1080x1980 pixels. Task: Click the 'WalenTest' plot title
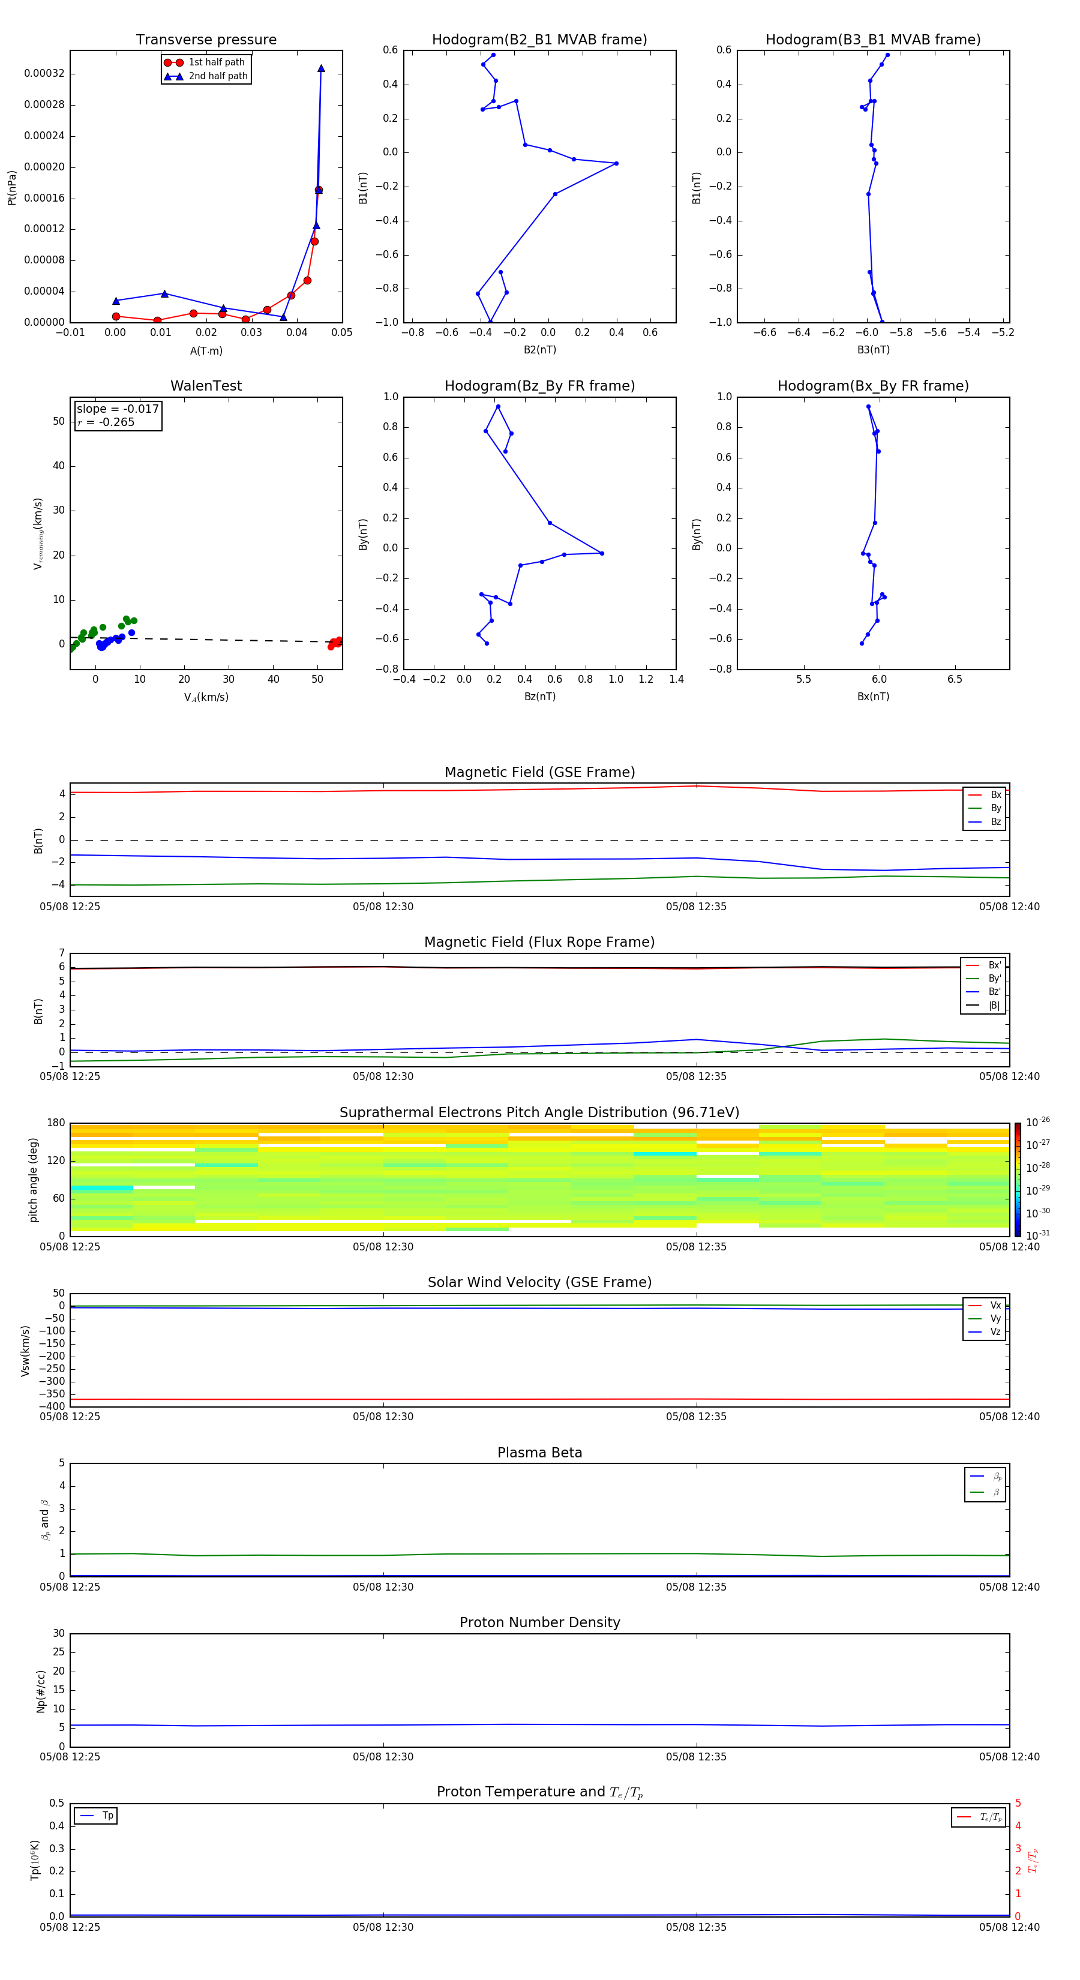pyautogui.click(x=206, y=386)
